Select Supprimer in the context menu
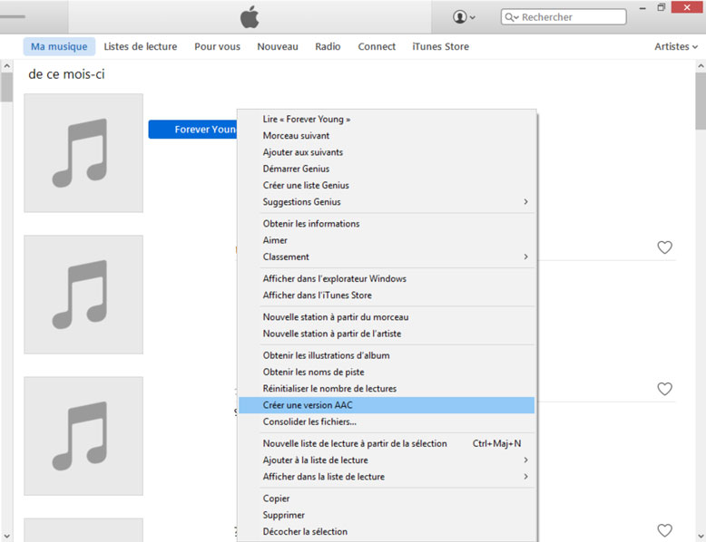Viewport: 706px width, 542px height. (387, 515)
